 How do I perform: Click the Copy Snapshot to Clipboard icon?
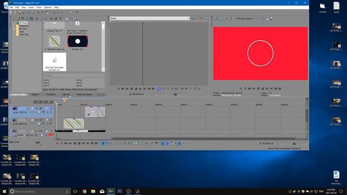[267, 19]
